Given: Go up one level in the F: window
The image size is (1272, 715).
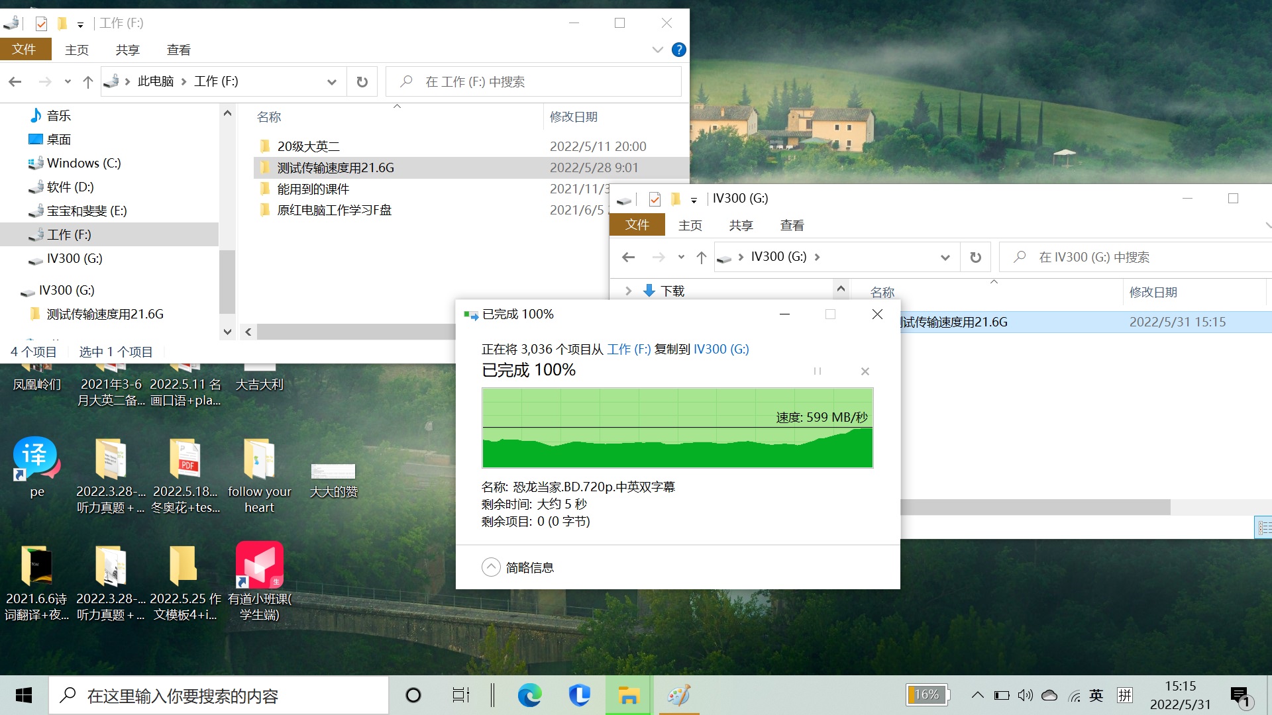Looking at the screenshot, I should tap(87, 81).
